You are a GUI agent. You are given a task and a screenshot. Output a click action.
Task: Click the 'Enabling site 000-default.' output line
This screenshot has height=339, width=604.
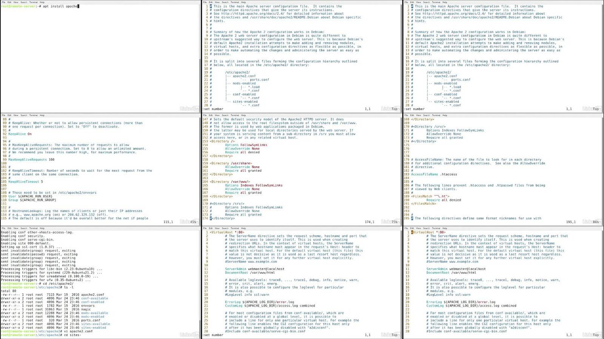(x=25, y=244)
